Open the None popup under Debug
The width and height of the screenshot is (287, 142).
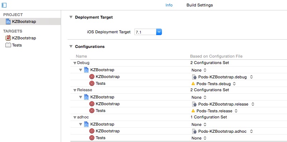click(199, 70)
